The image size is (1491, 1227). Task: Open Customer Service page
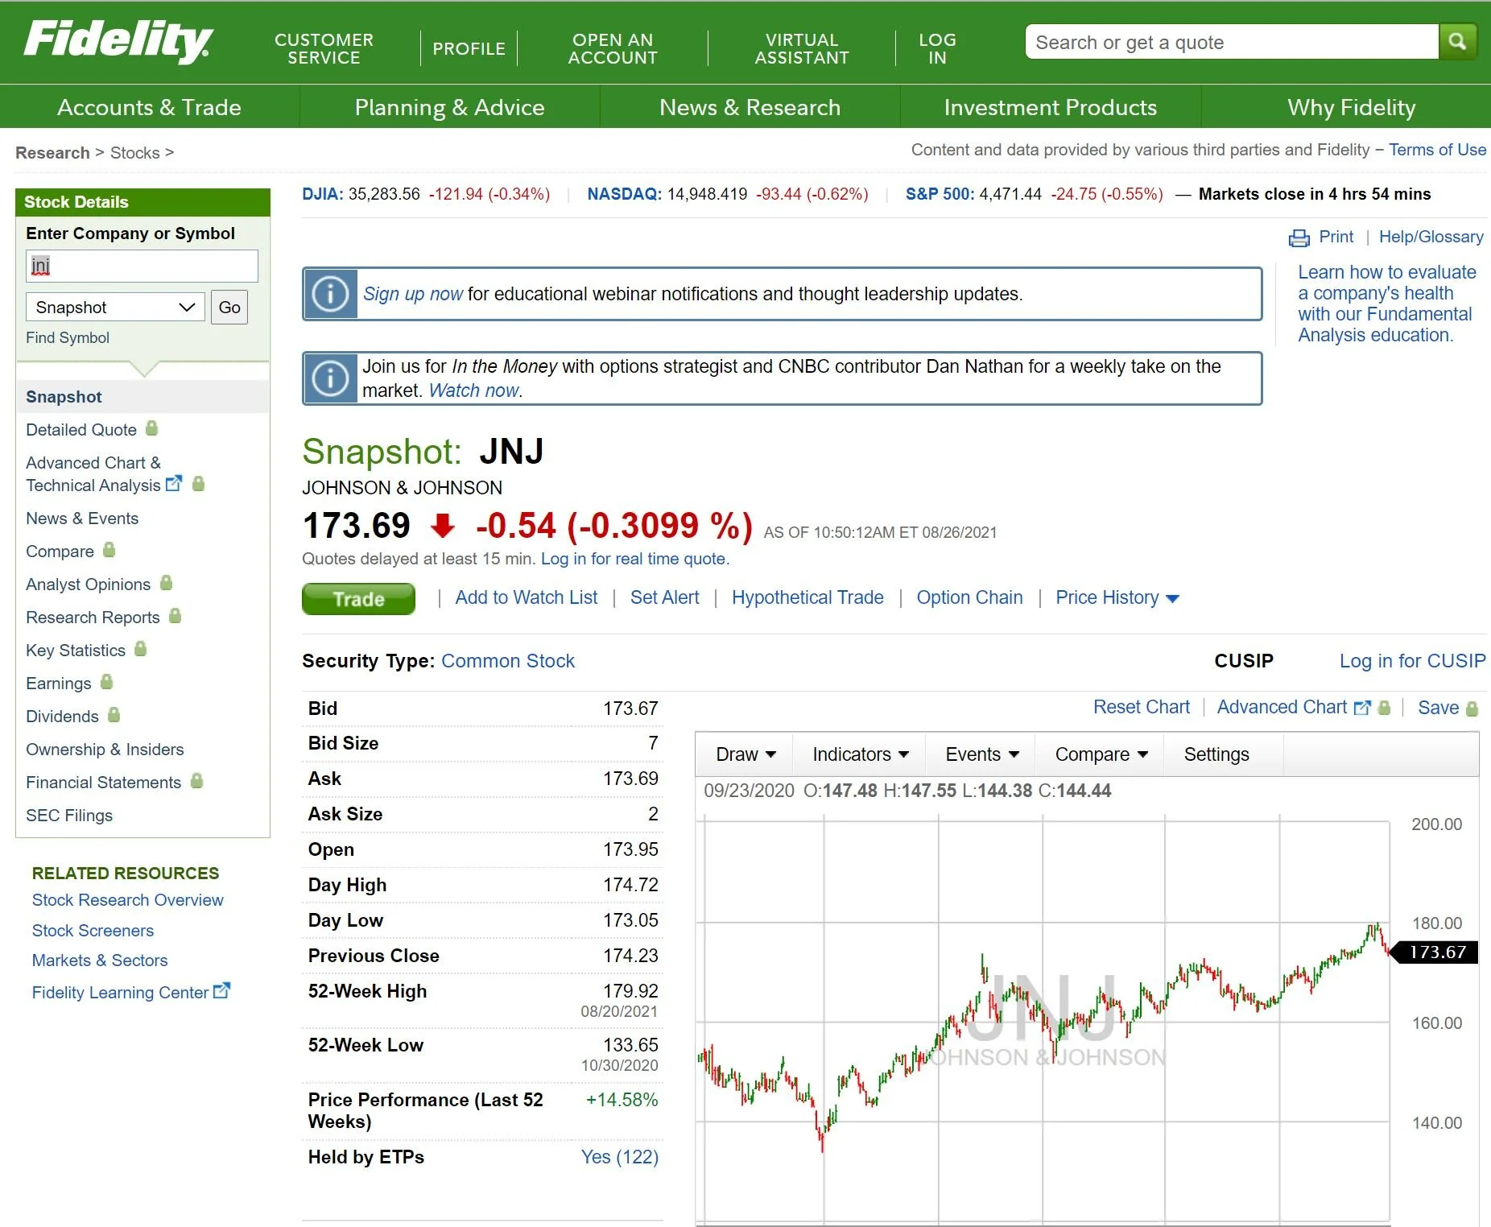(324, 48)
